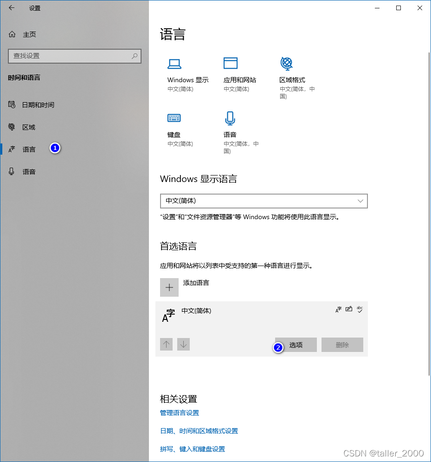Open the 语音 sidebar item
Image resolution: width=431 pixels, height=462 pixels.
coord(75,171)
